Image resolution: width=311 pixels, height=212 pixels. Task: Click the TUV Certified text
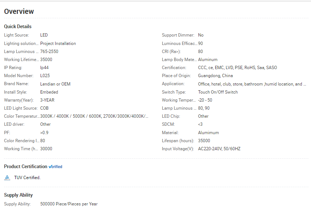click(27, 178)
